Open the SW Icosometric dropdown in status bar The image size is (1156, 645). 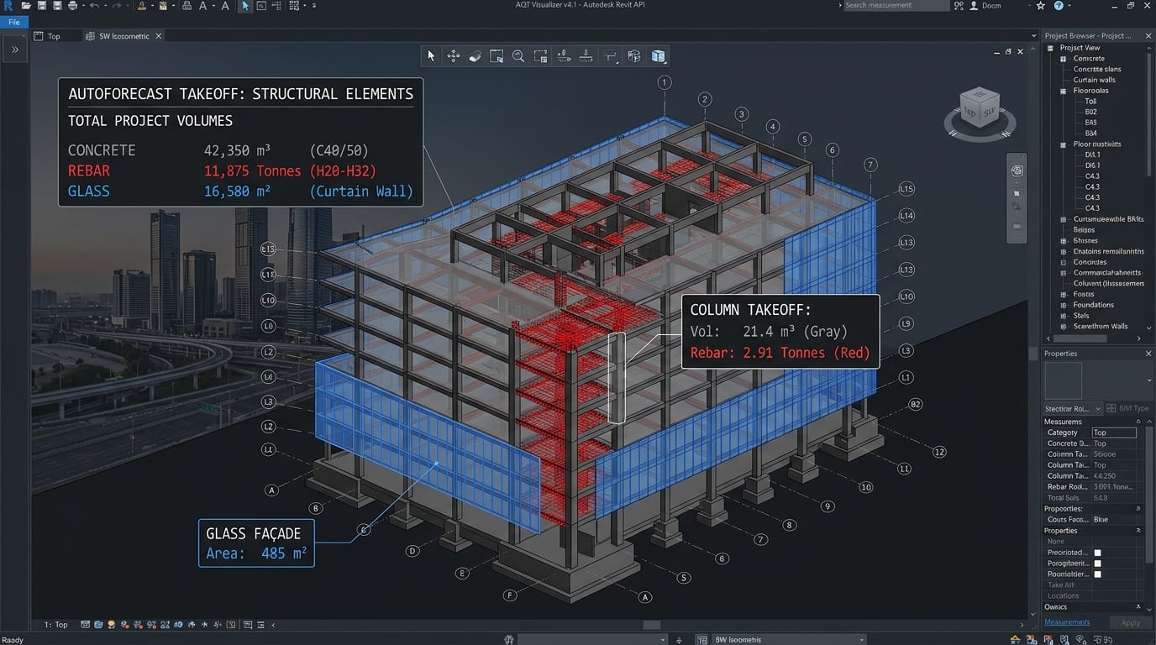point(787,640)
